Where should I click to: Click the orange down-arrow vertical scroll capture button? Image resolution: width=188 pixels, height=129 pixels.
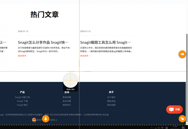[46, 119]
